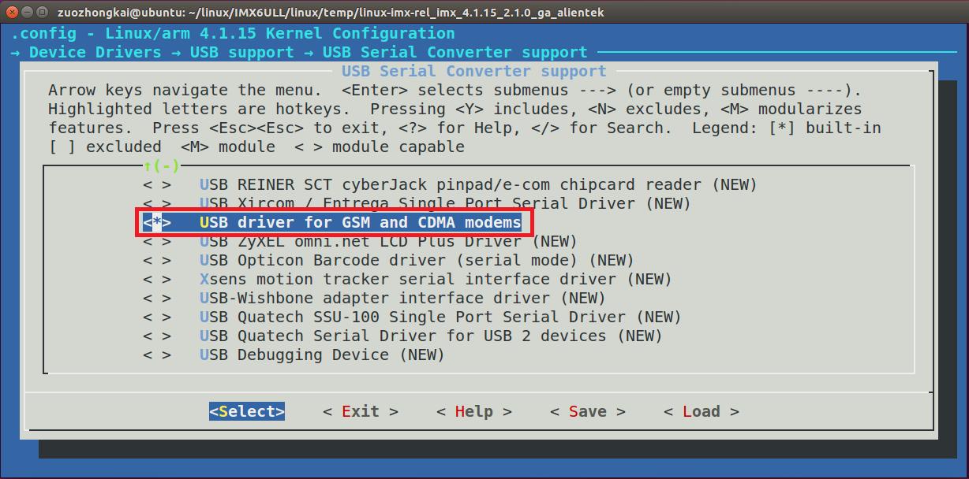Close the terminal window with red button
This screenshot has height=479, width=969.
coord(12,12)
